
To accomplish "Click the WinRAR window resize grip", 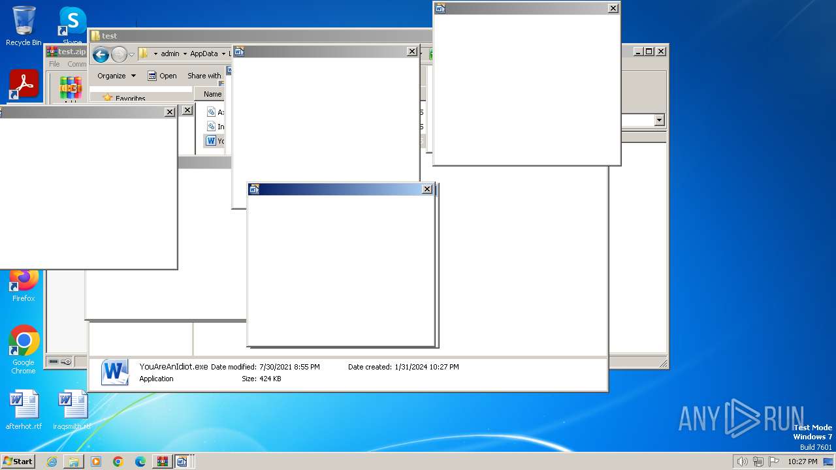I will tap(663, 363).
